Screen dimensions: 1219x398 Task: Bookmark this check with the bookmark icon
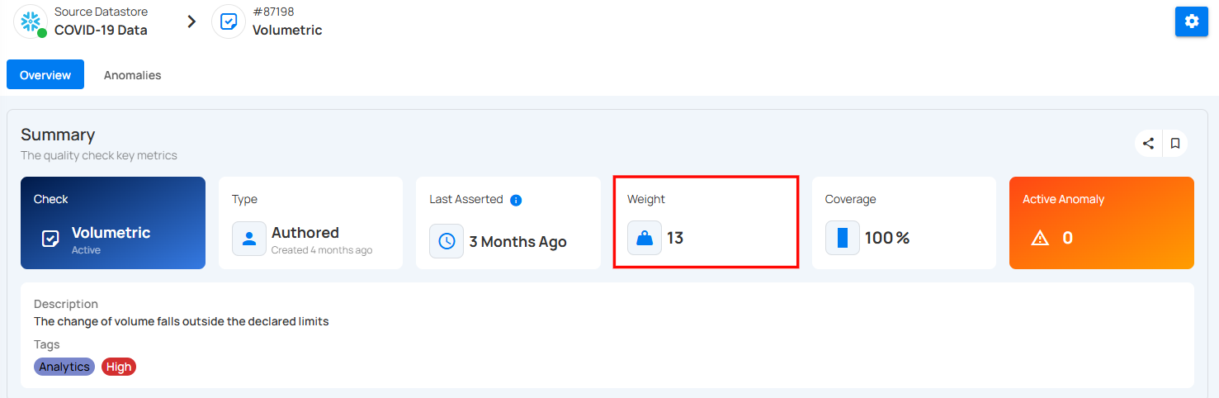(1175, 144)
